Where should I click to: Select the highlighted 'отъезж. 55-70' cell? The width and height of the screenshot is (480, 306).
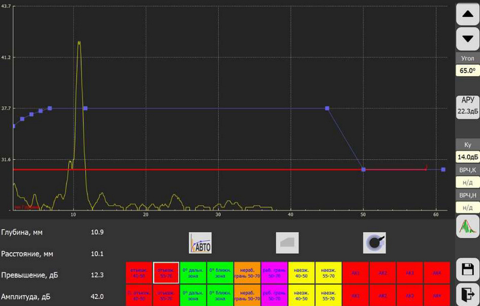166,272
